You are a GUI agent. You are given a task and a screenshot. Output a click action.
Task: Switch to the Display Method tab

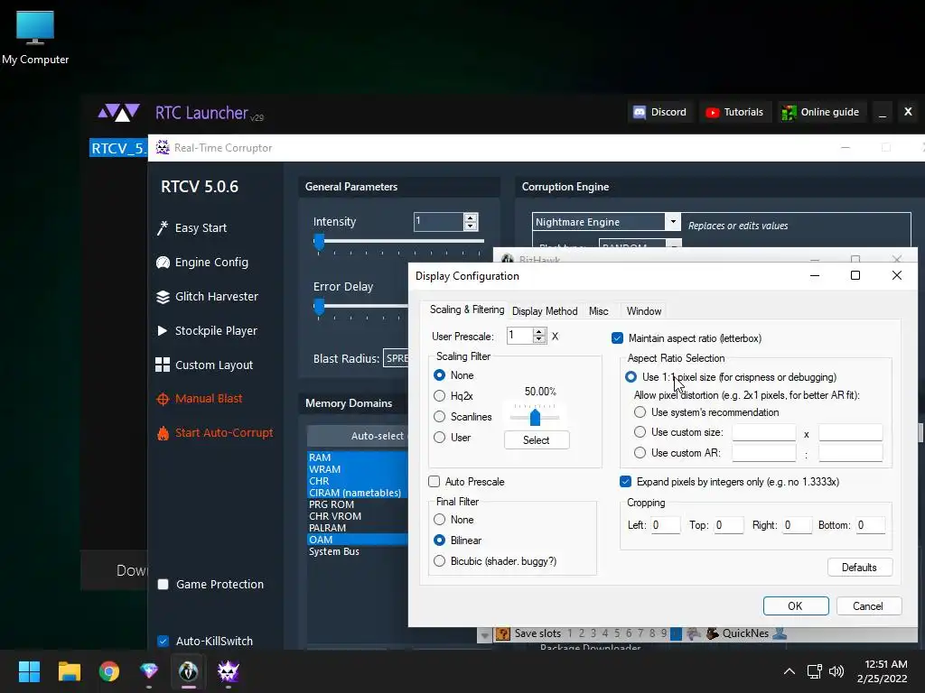[x=545, y=311]
